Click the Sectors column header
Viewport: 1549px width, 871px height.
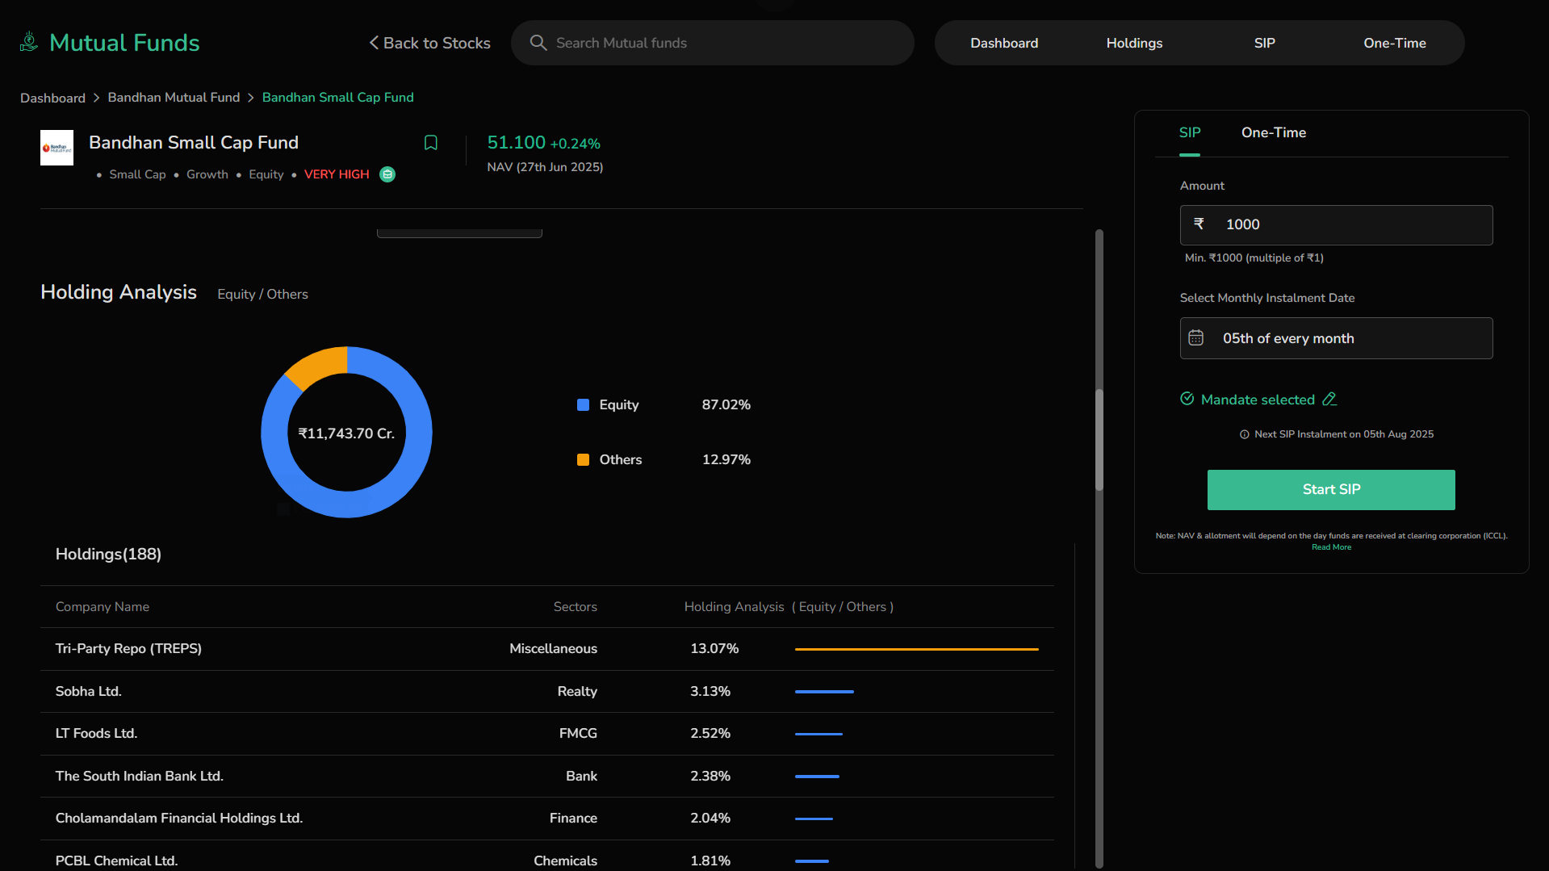point(575,606)
